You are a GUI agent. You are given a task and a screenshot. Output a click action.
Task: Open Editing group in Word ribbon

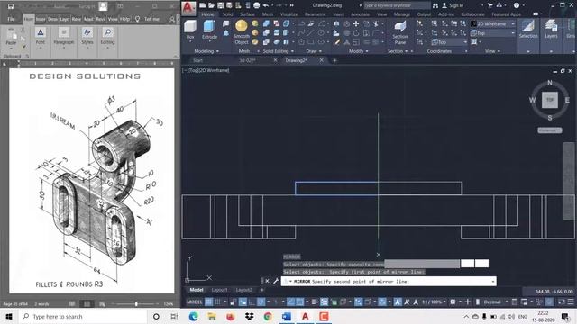tap(108, 37)
